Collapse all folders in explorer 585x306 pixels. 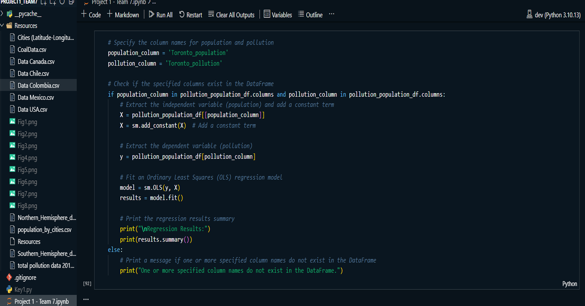coord(71,2)
